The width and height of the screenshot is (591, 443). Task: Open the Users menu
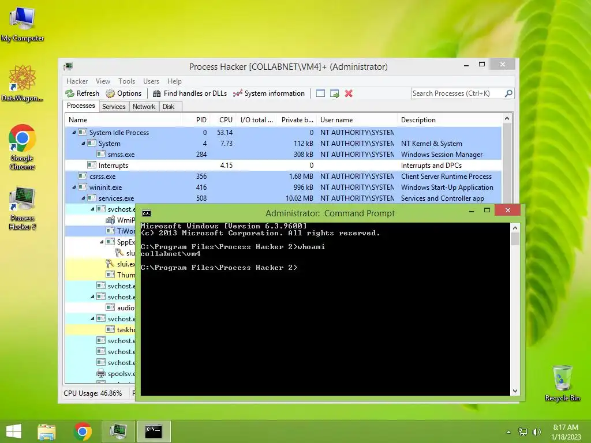coord(151,81)
